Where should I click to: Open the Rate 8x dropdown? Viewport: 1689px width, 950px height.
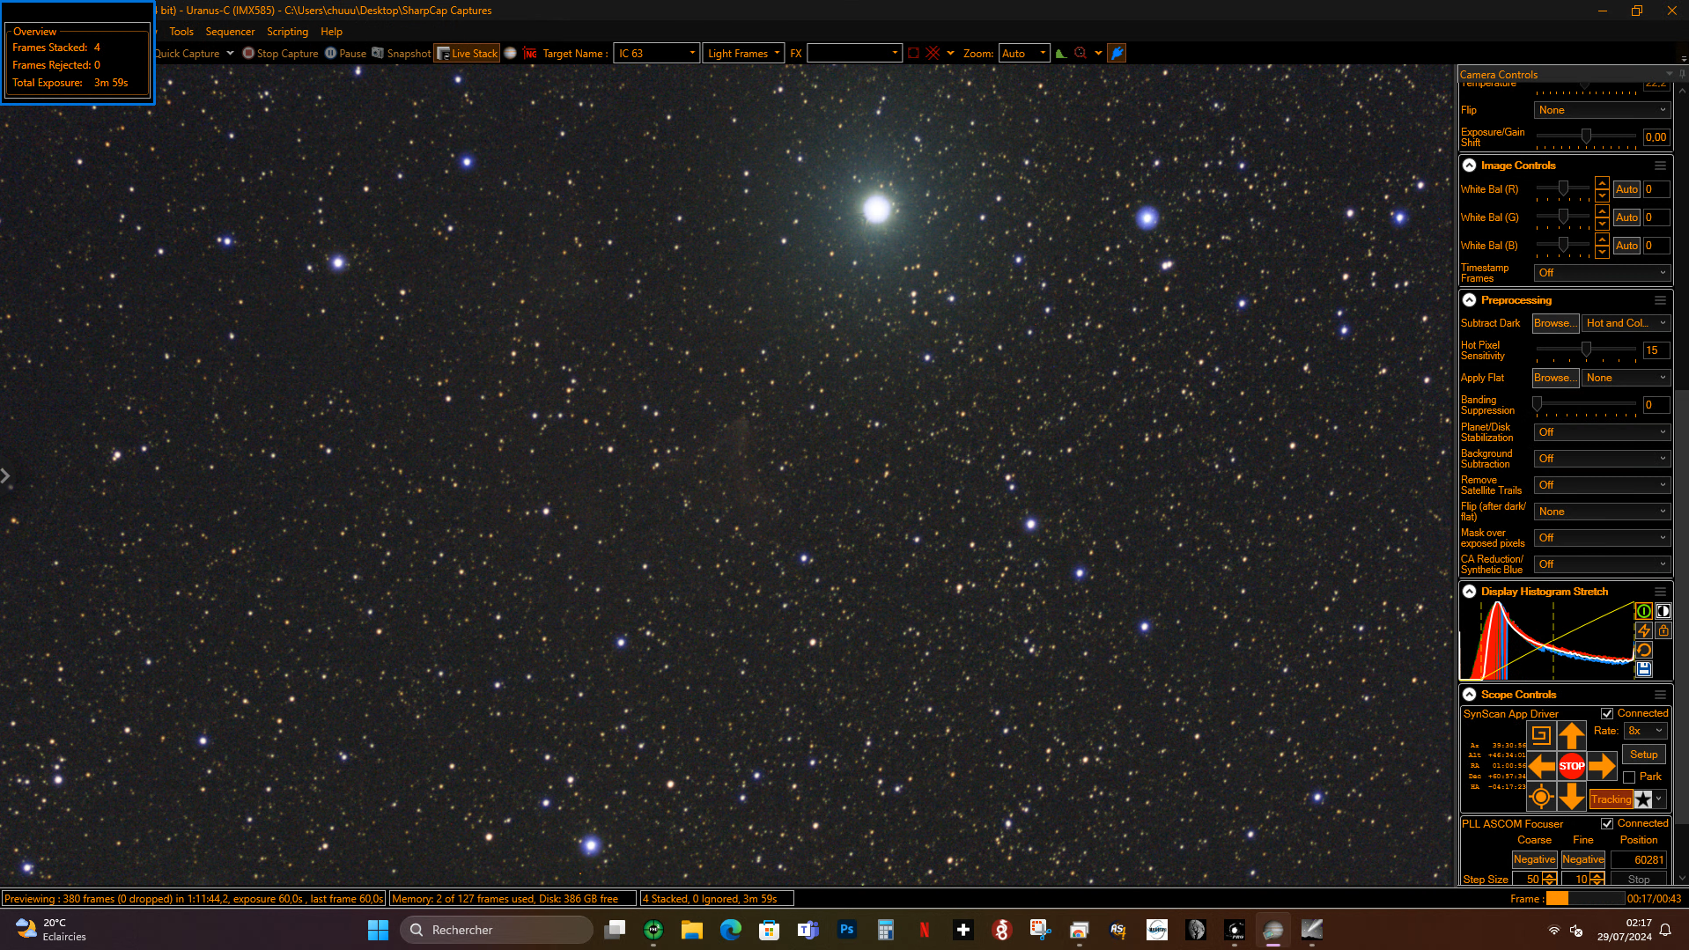coord(1645,731)
